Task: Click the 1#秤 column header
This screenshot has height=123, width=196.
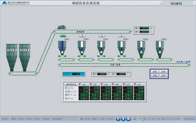Action: tap(84, 84)
